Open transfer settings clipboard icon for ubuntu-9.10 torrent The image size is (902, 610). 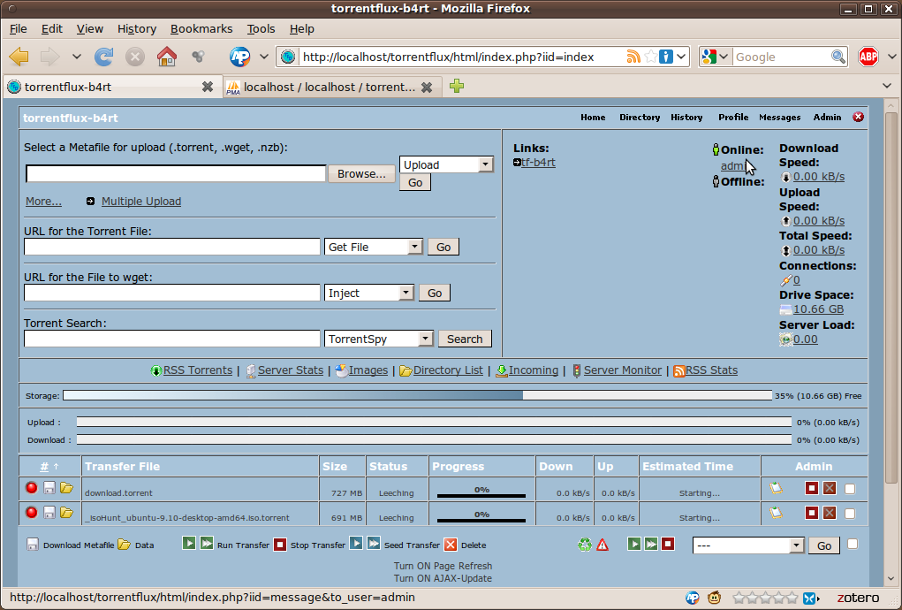776,513
